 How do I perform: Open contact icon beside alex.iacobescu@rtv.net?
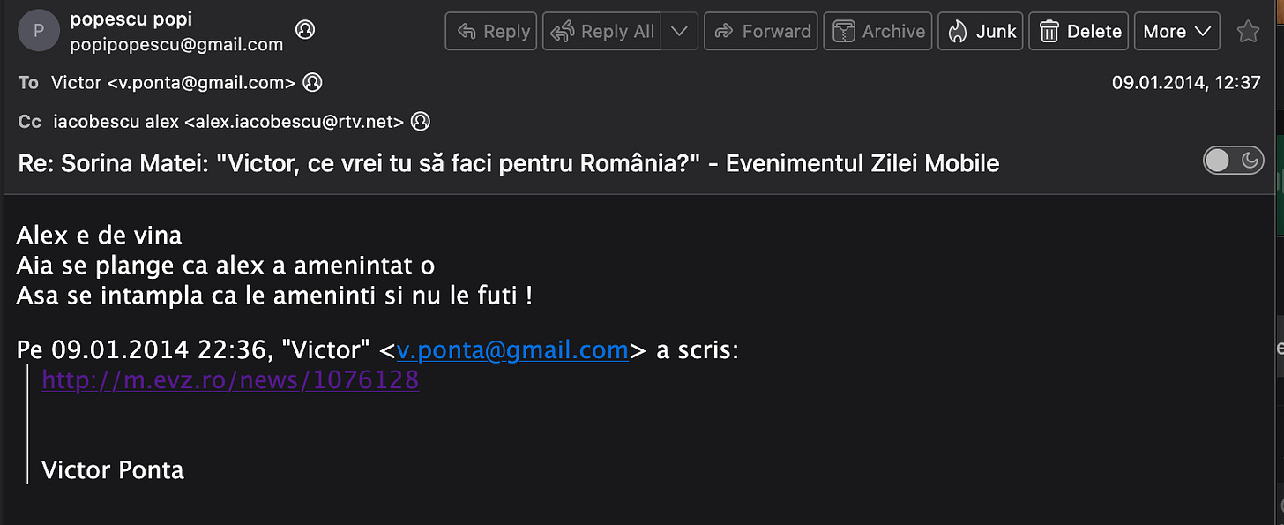[x=421, y=121]
